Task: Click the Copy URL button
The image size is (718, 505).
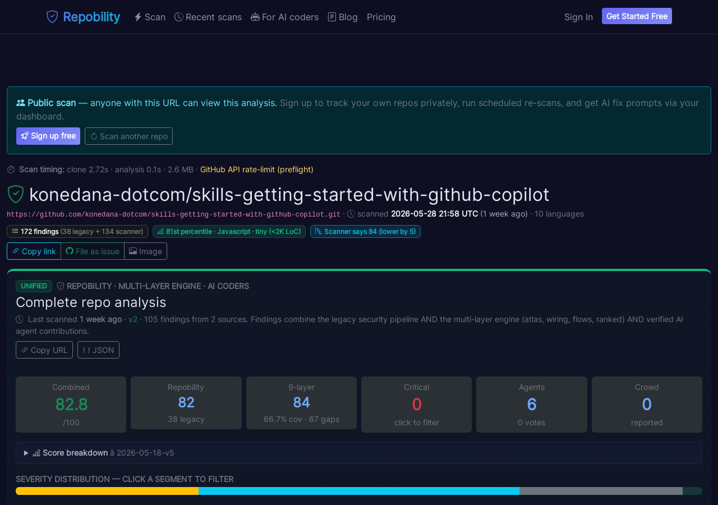Action: tap(44, 350)
